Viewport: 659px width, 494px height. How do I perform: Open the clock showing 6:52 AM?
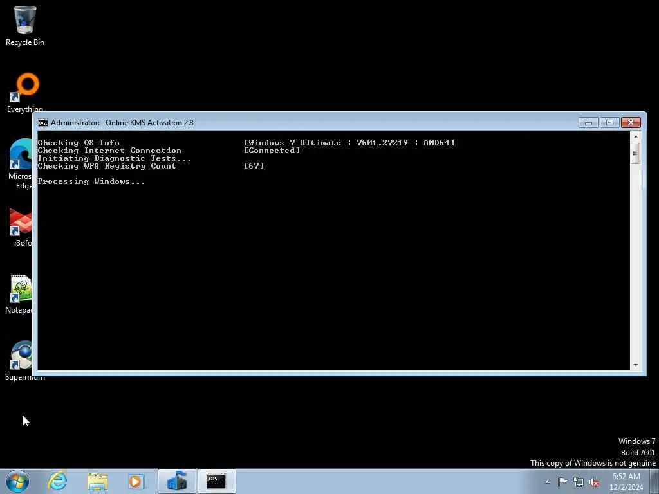point(626,482)
